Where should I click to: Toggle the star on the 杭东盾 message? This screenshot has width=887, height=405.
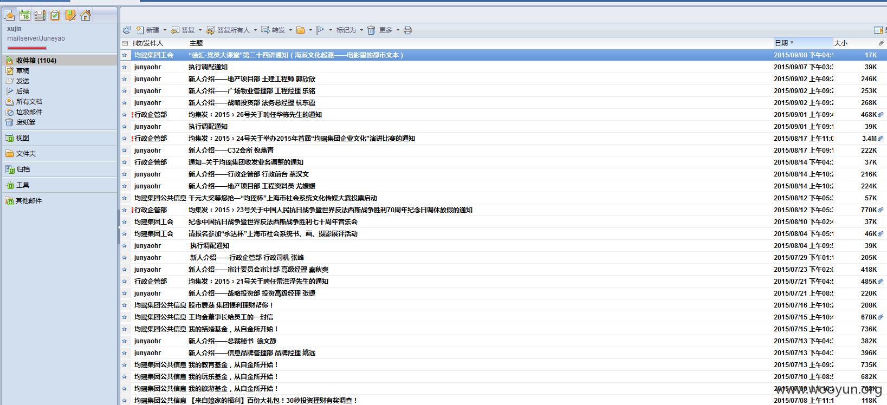tap(124, 103)
